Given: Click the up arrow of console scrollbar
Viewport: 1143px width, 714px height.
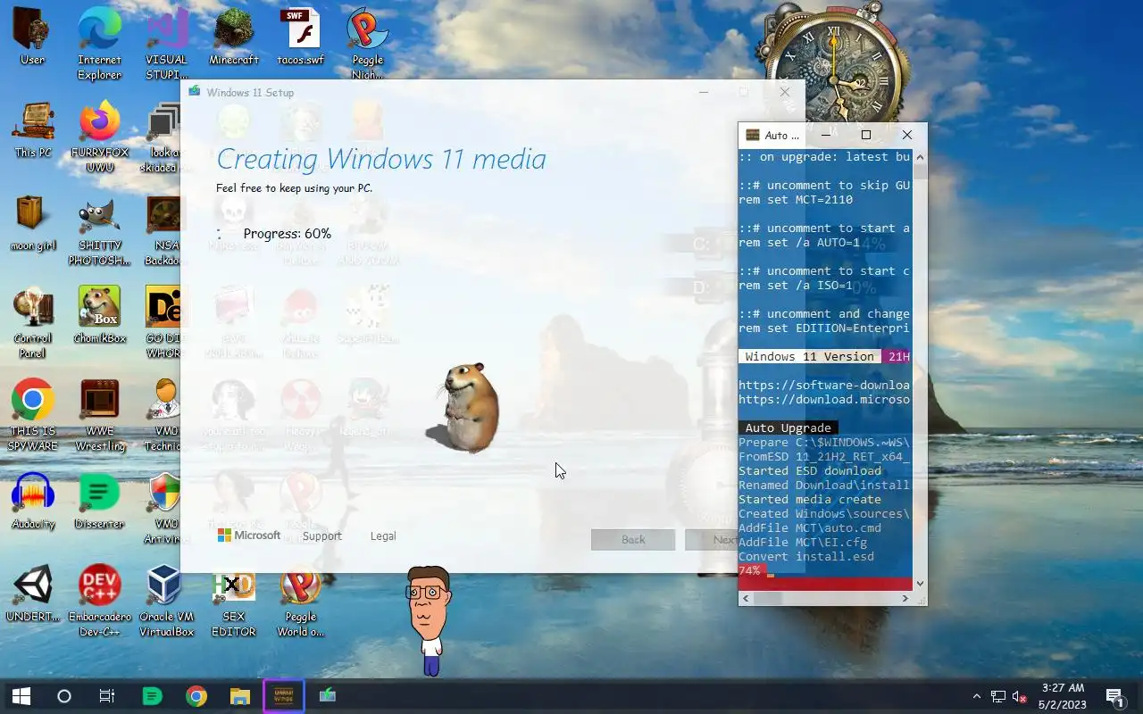Looking at the screenshot, I should coord(920,157).
